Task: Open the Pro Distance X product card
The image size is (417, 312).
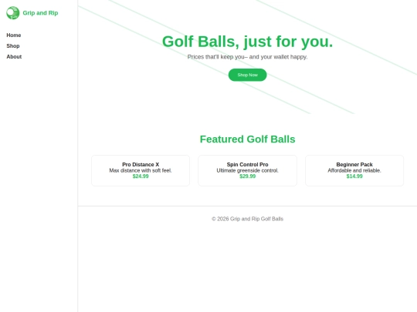Action: coord(141,170)
